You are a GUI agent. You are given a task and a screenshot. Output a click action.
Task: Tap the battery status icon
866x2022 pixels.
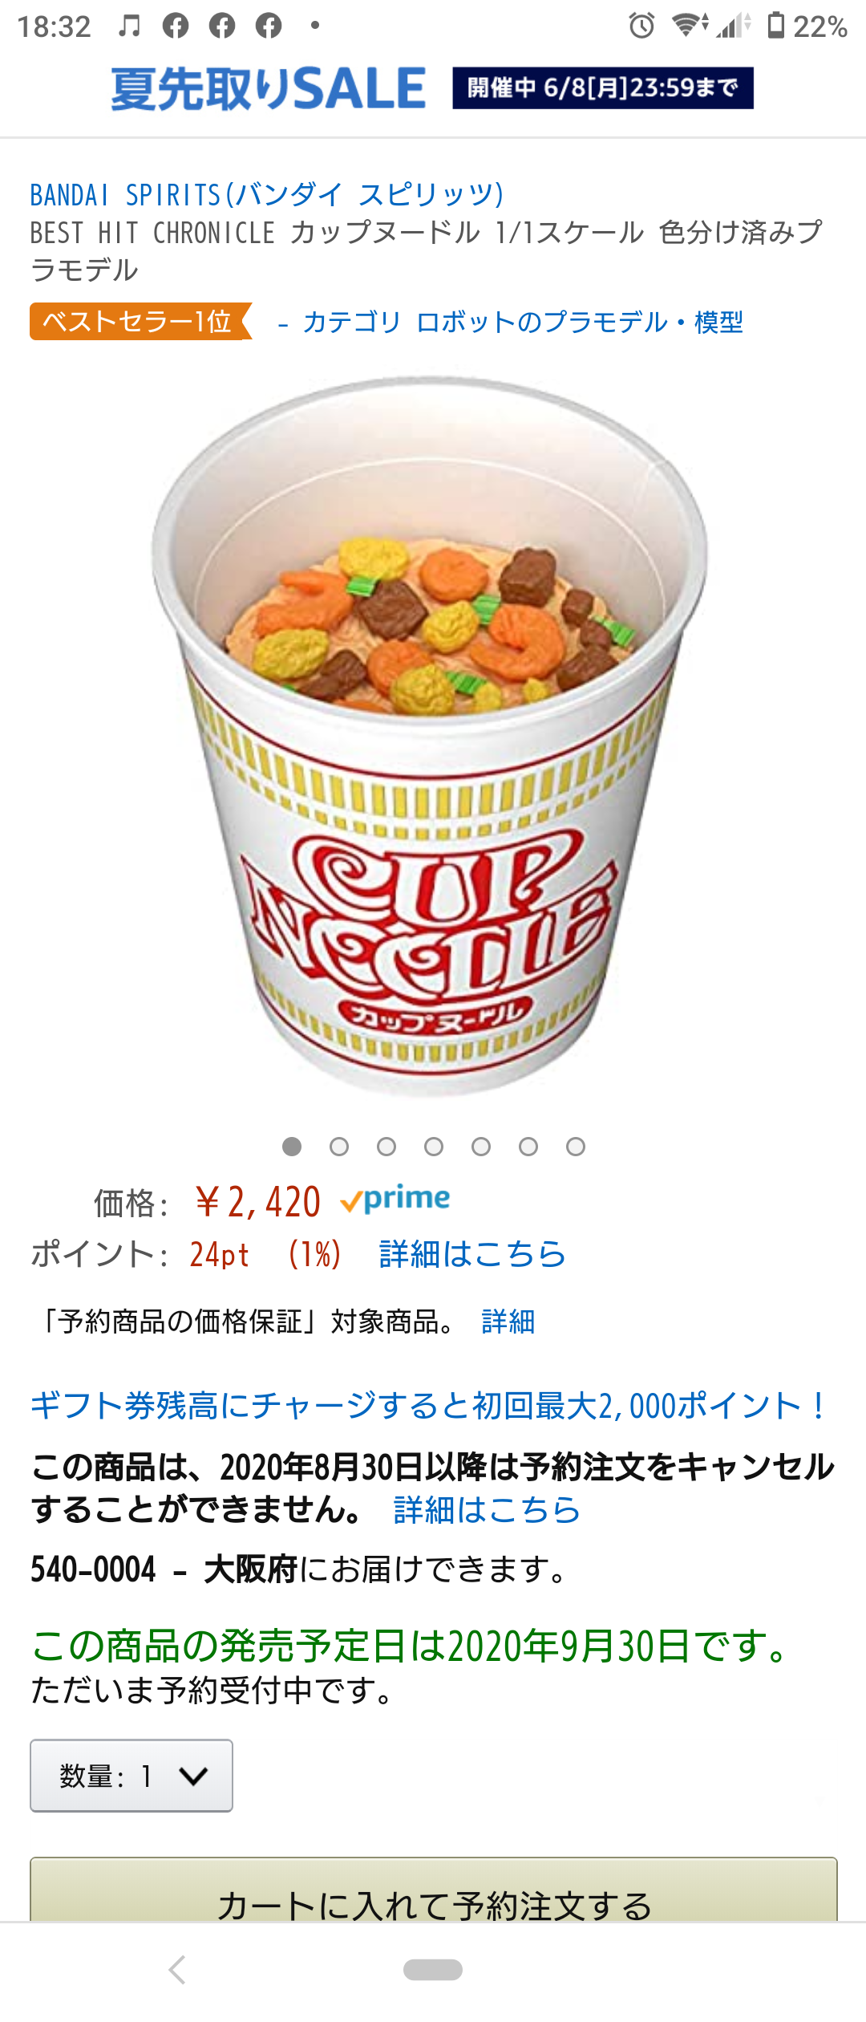(x=775, y=26)
